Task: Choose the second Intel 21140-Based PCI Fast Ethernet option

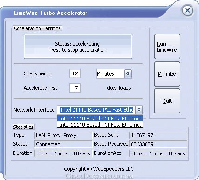Action: [x=100, y=125]
